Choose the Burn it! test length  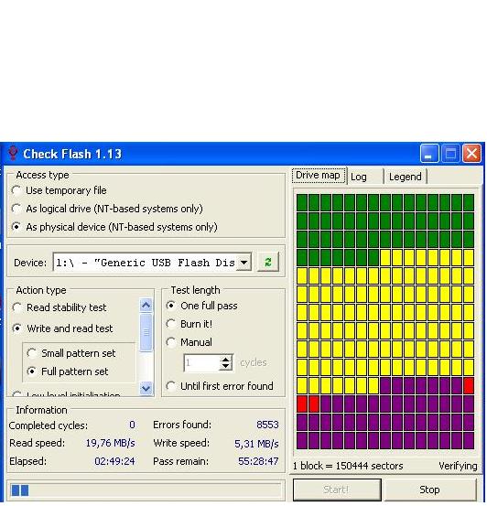tap(189, 324)
